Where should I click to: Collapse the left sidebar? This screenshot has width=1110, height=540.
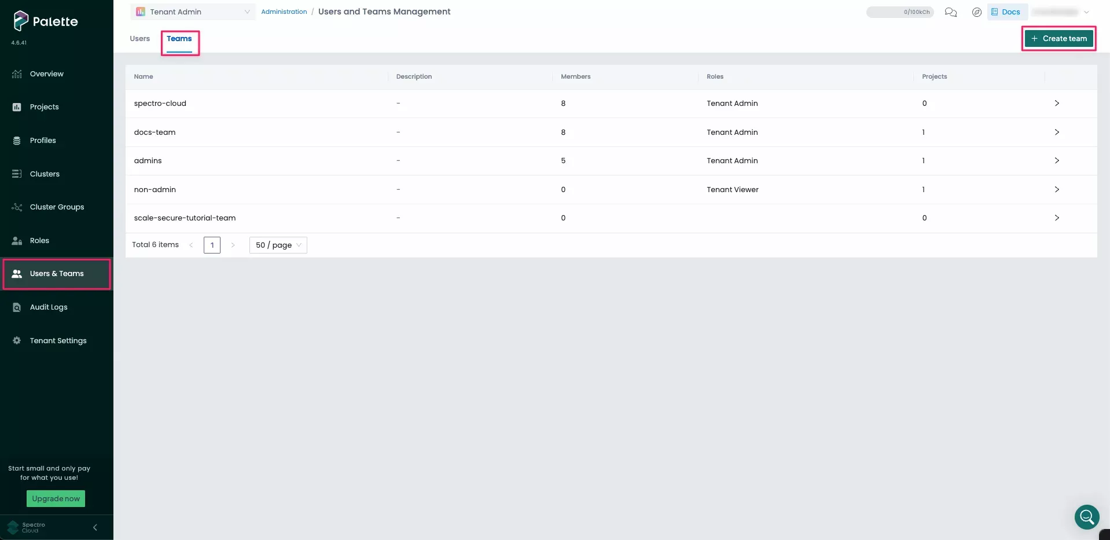95,527
